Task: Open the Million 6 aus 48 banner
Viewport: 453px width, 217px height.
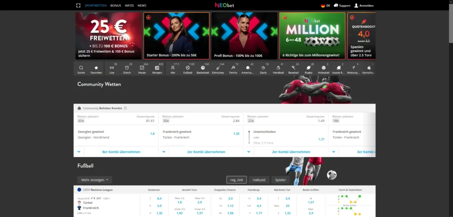Action: pos(312,36)
